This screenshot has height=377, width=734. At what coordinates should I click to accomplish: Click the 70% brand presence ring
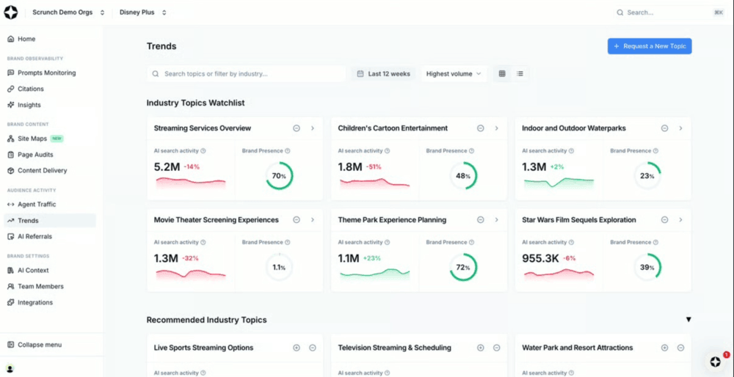click(280, 176)
